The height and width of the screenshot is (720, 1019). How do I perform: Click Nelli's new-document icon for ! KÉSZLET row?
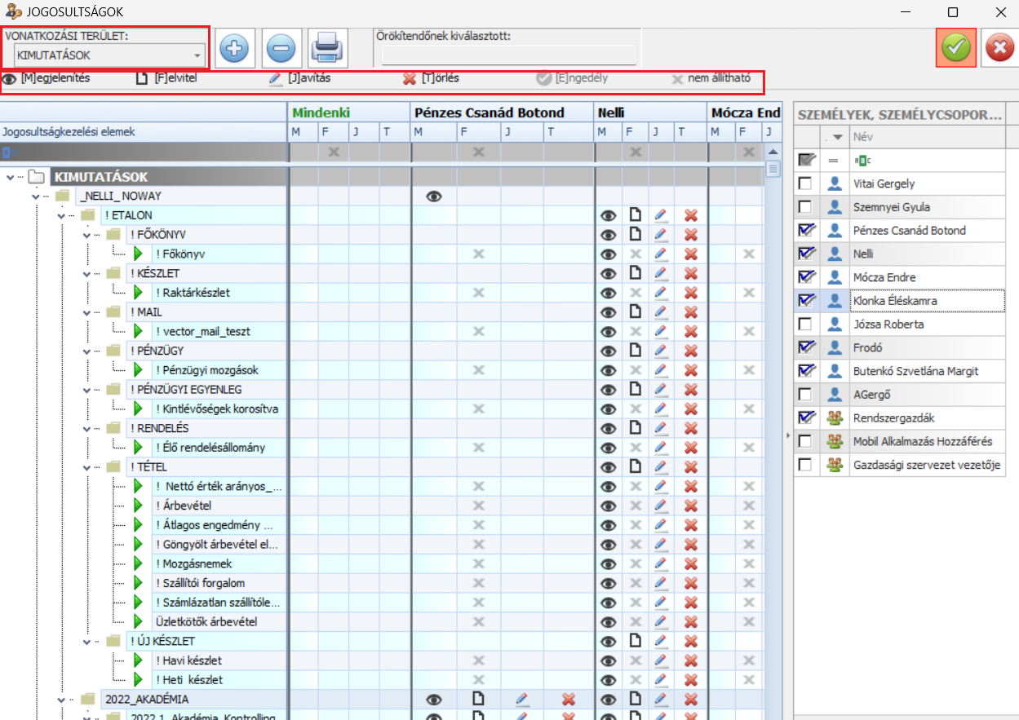(635, 273)
